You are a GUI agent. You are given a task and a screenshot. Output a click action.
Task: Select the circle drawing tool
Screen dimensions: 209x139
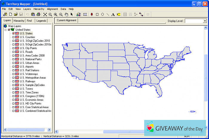click(102, 14)
